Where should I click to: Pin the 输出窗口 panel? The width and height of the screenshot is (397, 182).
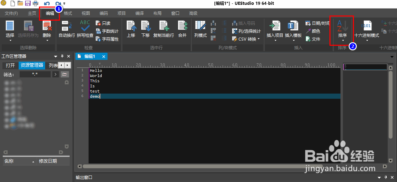pyautogui.click(x=386, y=178)
